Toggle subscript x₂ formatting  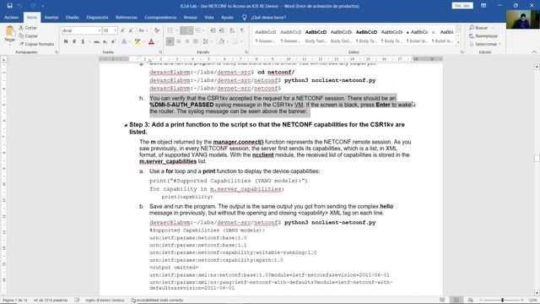point(105,41)
